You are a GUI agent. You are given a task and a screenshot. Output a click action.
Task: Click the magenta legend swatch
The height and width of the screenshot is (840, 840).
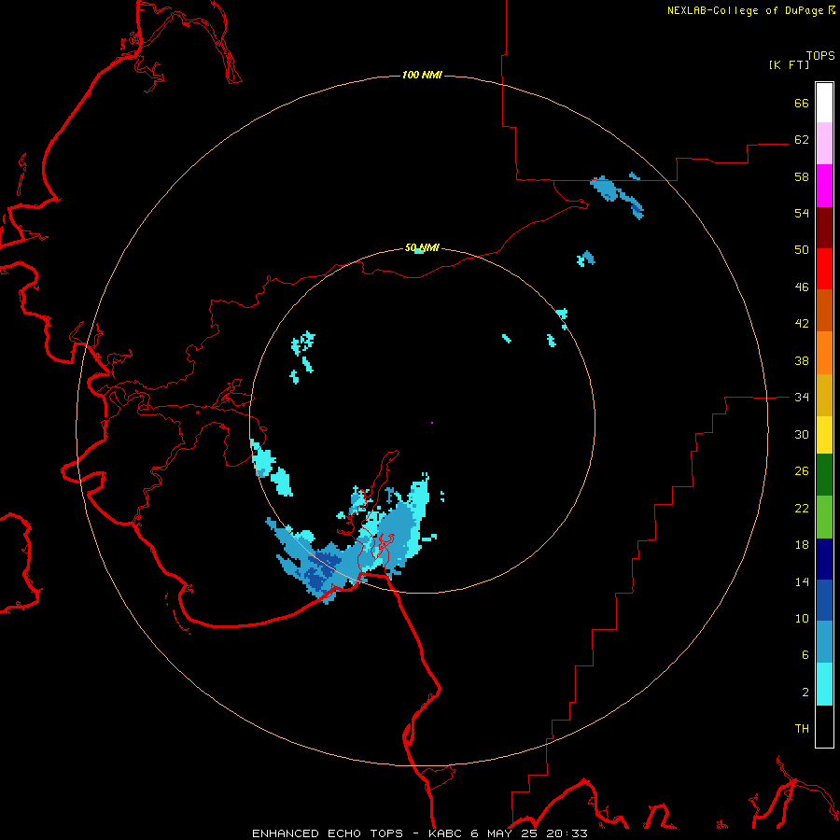824,186
